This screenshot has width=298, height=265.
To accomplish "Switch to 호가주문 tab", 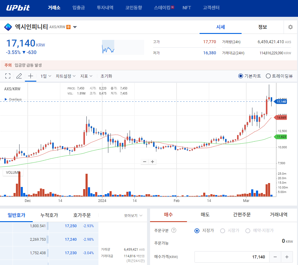I will pos(82,215).
